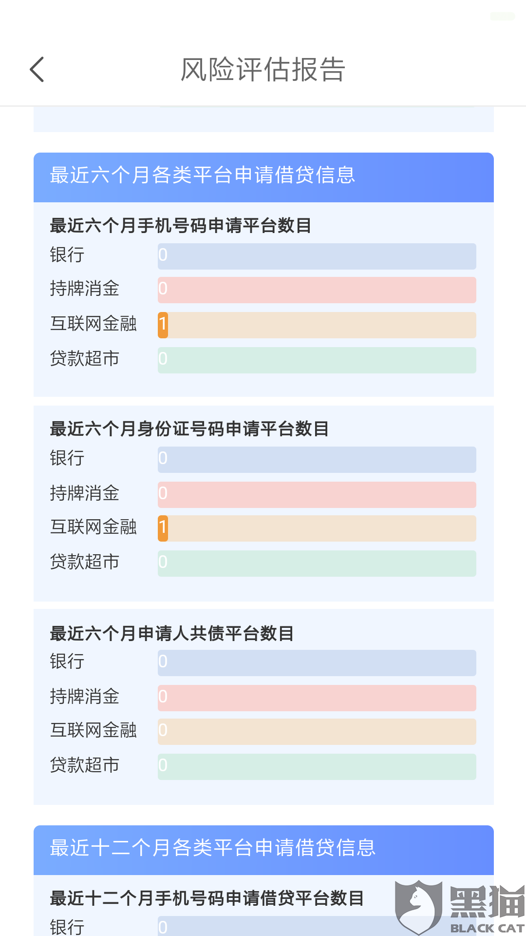Click heading 最近十二个月手机号码申请借贷平台数目
Viewport: 526px width, 936px height.
click(207, 898)
